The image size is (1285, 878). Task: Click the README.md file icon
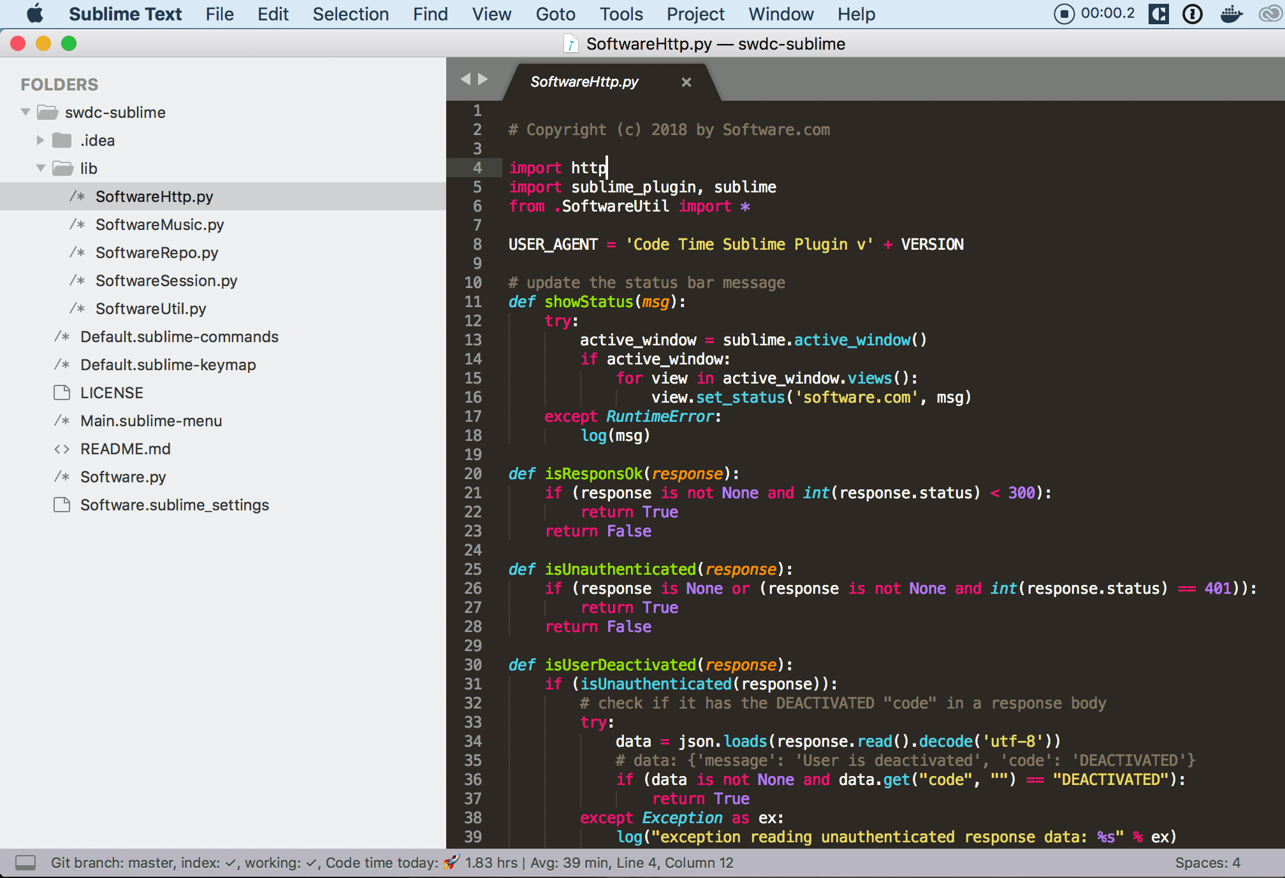(x=62, y=449)
